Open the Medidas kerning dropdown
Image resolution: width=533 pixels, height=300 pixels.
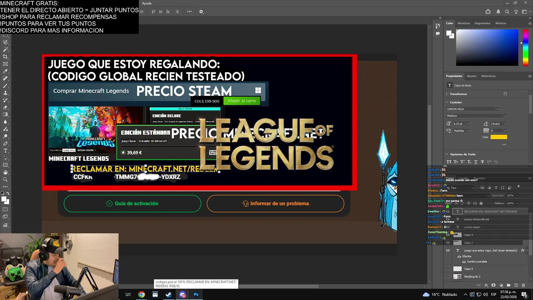467,131
